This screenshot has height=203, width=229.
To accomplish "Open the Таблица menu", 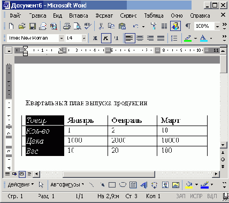I will (x=154, y=15).
